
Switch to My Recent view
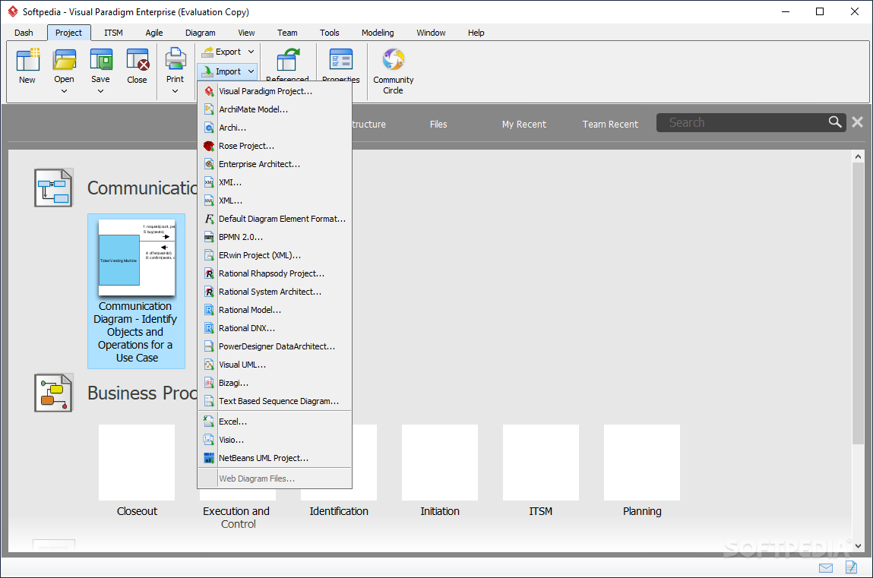(x=524, y=124)
